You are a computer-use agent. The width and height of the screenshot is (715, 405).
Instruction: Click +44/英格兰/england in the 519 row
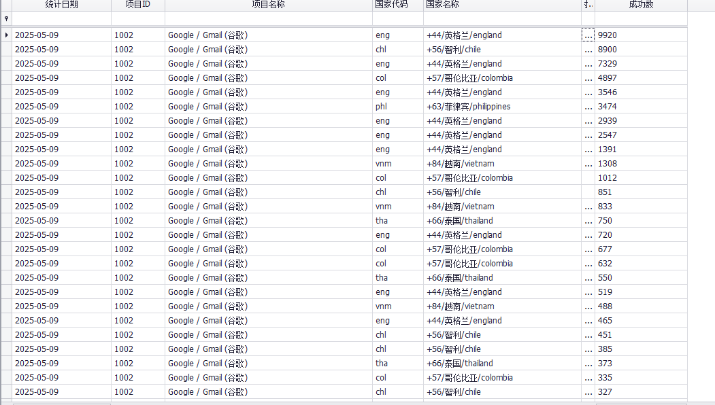(502, 292)
